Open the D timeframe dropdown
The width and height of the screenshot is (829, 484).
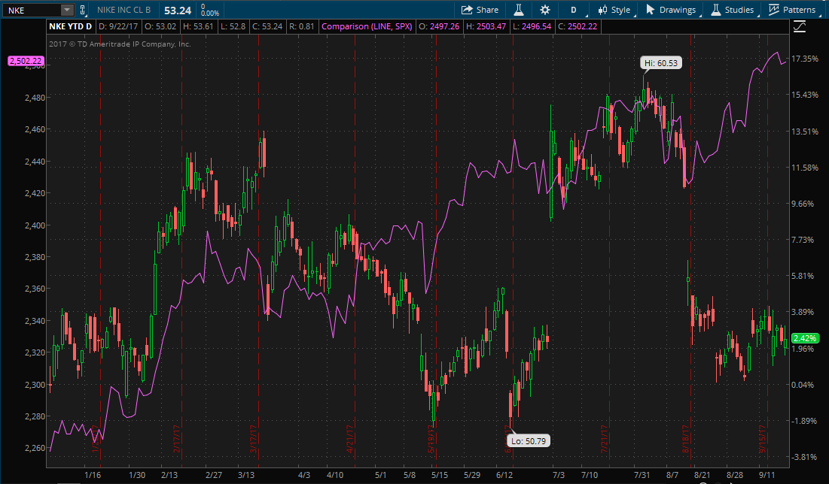[574, 10]
